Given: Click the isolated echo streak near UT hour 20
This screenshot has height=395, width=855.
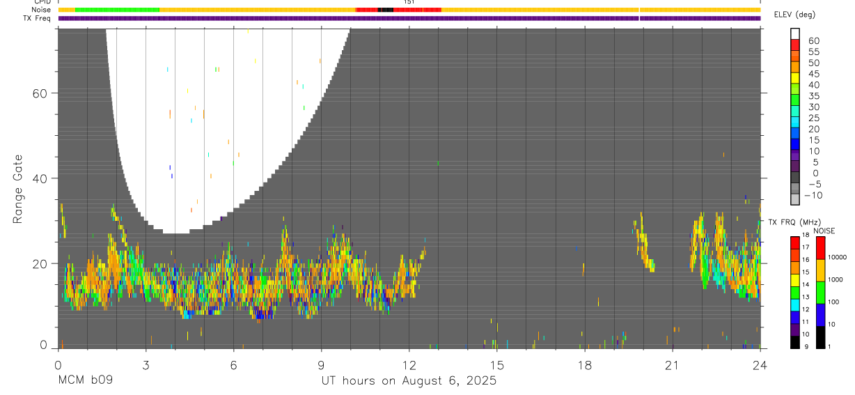Looking at the screenshot, I should click(x=645, y=242).
